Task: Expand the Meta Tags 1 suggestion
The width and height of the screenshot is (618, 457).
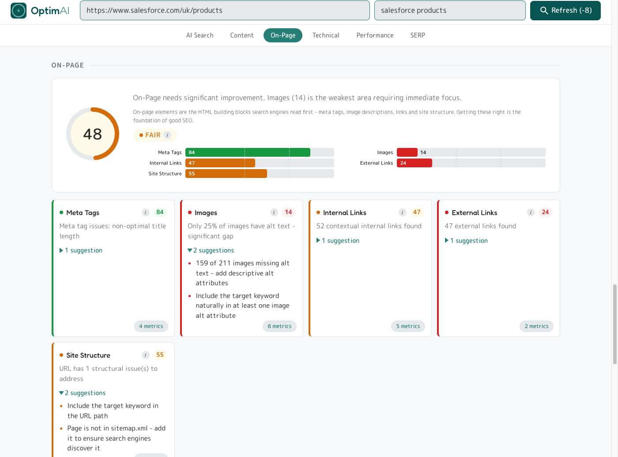Action: 81,250
